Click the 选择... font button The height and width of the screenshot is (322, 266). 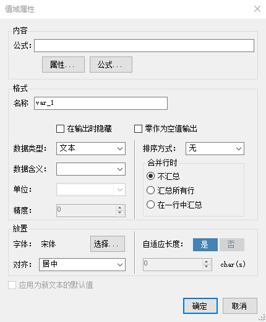pyautogui.click(x=108, y=244)
